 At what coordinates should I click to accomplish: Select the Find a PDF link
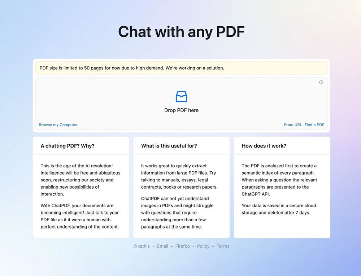coord(314,125)
